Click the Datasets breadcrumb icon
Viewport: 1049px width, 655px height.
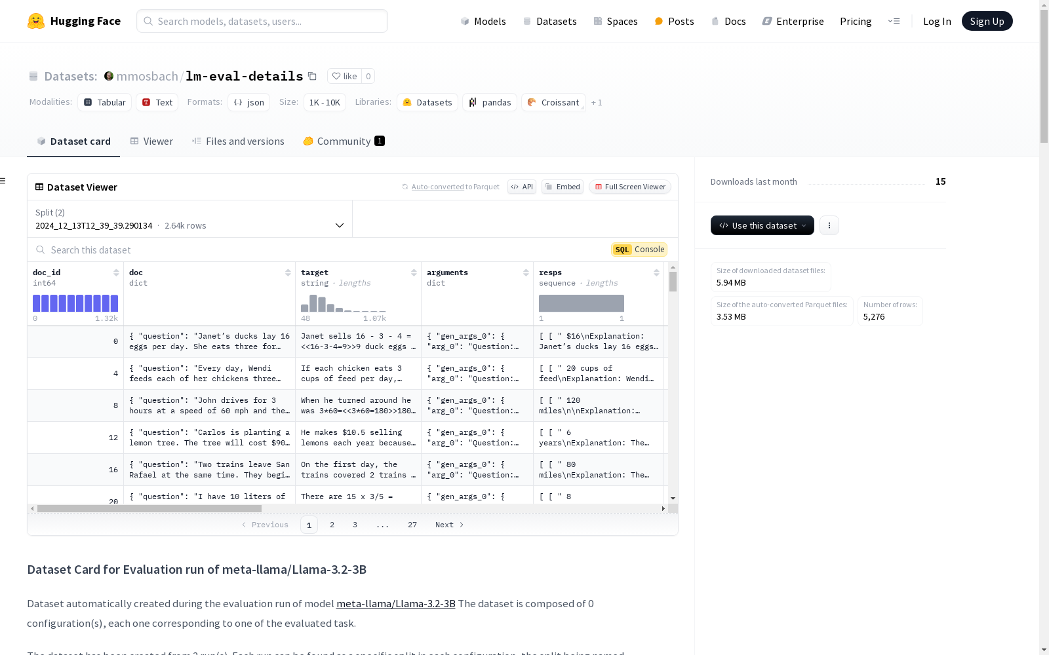click(33, 77)
